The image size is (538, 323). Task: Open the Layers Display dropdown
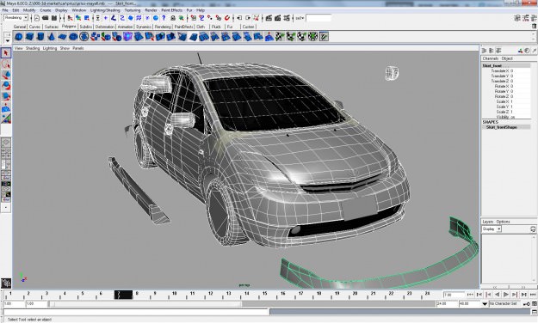[492, 229]
